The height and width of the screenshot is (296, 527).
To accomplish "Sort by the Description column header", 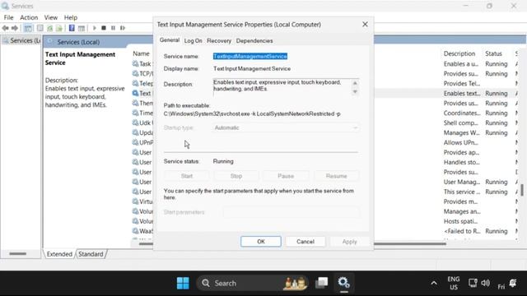I will [x=459, y=53].
